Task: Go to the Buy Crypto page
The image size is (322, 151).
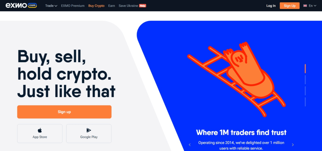Action: (x=96, y=6)
